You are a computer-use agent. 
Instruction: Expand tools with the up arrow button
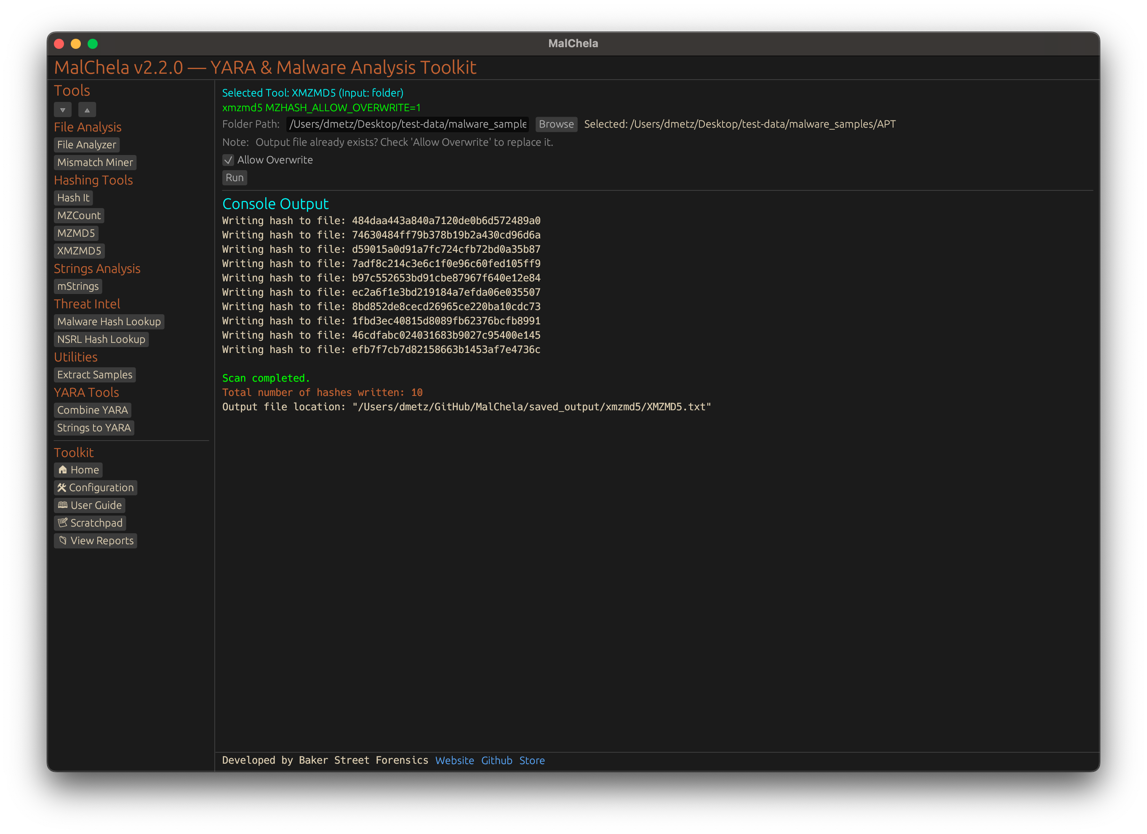[87, 110]
